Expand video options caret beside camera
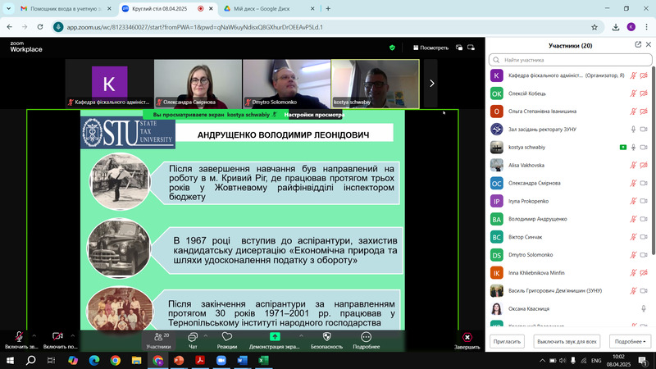This screenshot has height=369, width=656. [72, 336]
